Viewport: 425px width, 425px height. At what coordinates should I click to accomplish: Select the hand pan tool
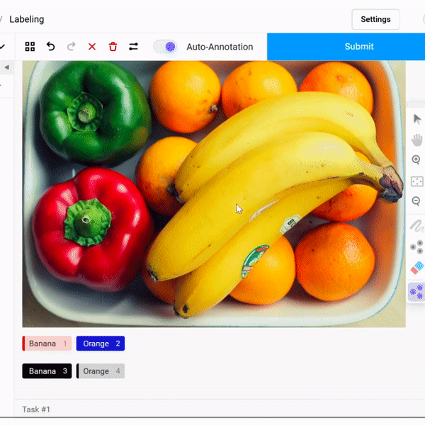pos(417,140)
